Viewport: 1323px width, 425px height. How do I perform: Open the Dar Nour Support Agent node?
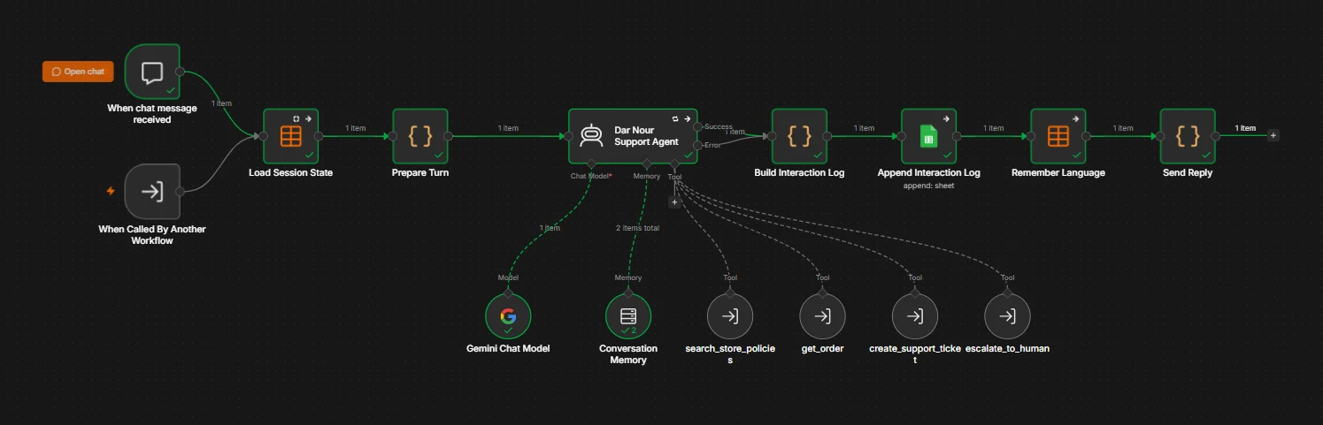tap(633, 136)
